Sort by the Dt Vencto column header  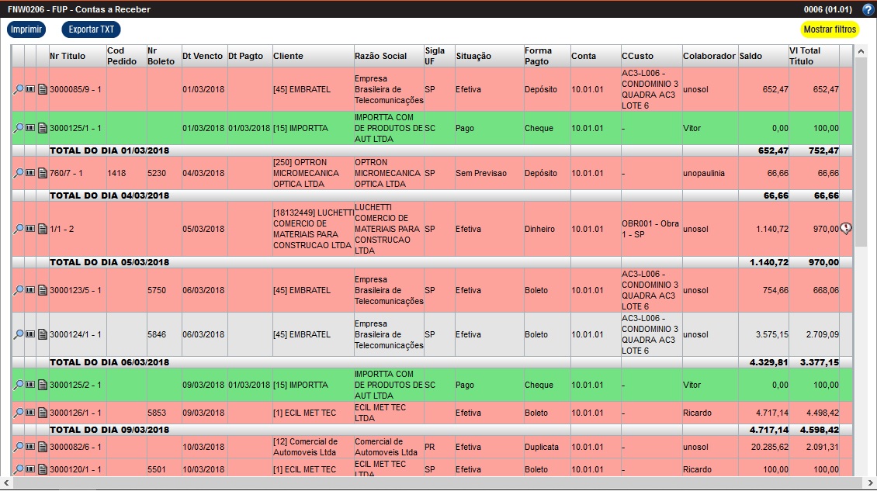(203, 56)
